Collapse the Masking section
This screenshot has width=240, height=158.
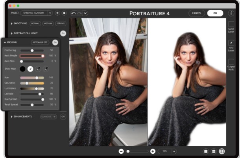point(5,42)
